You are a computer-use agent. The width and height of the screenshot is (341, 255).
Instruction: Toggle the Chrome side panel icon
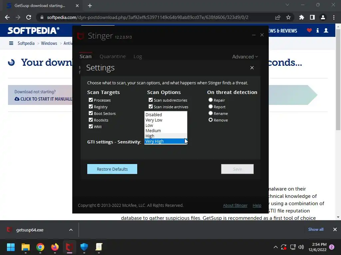(312, 17)
